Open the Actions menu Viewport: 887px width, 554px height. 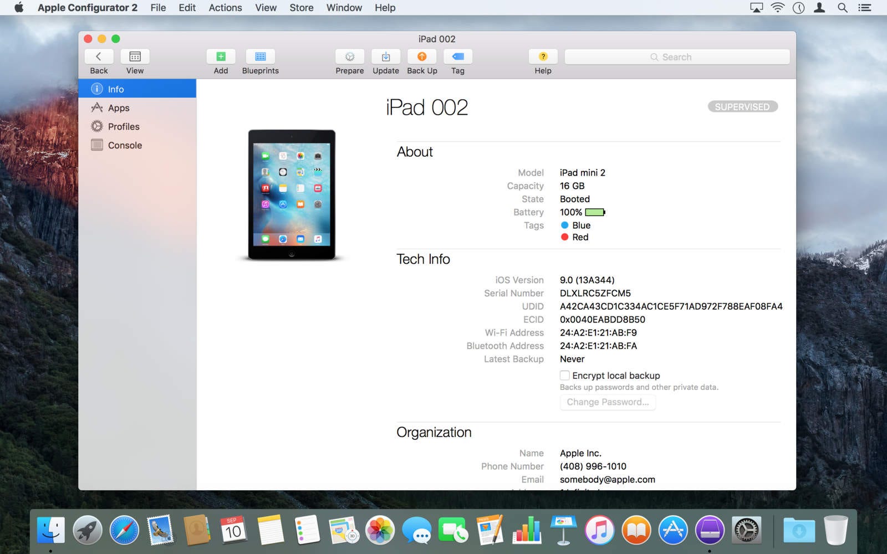pyautogui.click(x=225, y=8)
